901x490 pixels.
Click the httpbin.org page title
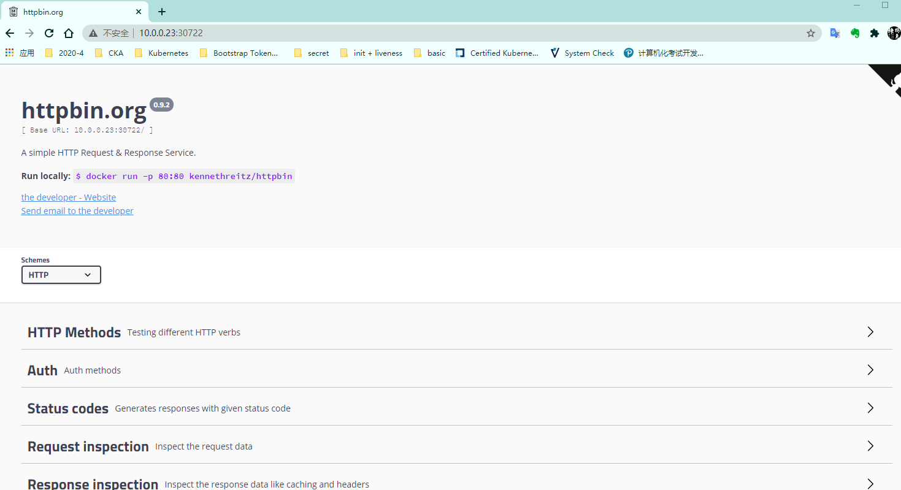pos(84,110)
